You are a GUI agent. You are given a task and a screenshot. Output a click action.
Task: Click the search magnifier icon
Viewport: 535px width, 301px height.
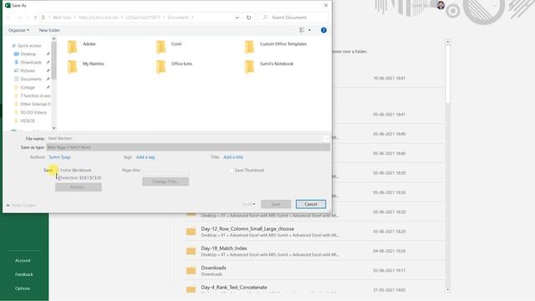[x=265, y=18]
